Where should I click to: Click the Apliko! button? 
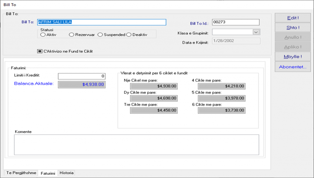(293, 47)
